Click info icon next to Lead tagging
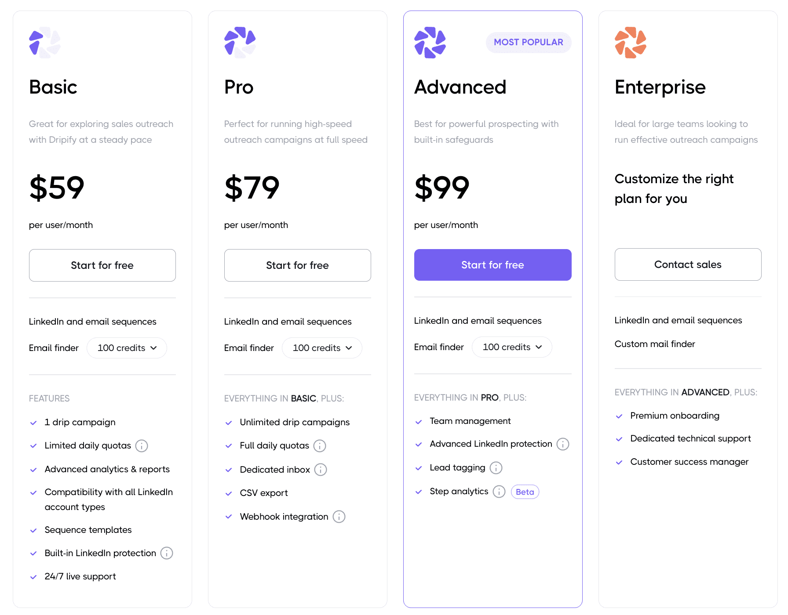788x615 pixels. (496, 468)
